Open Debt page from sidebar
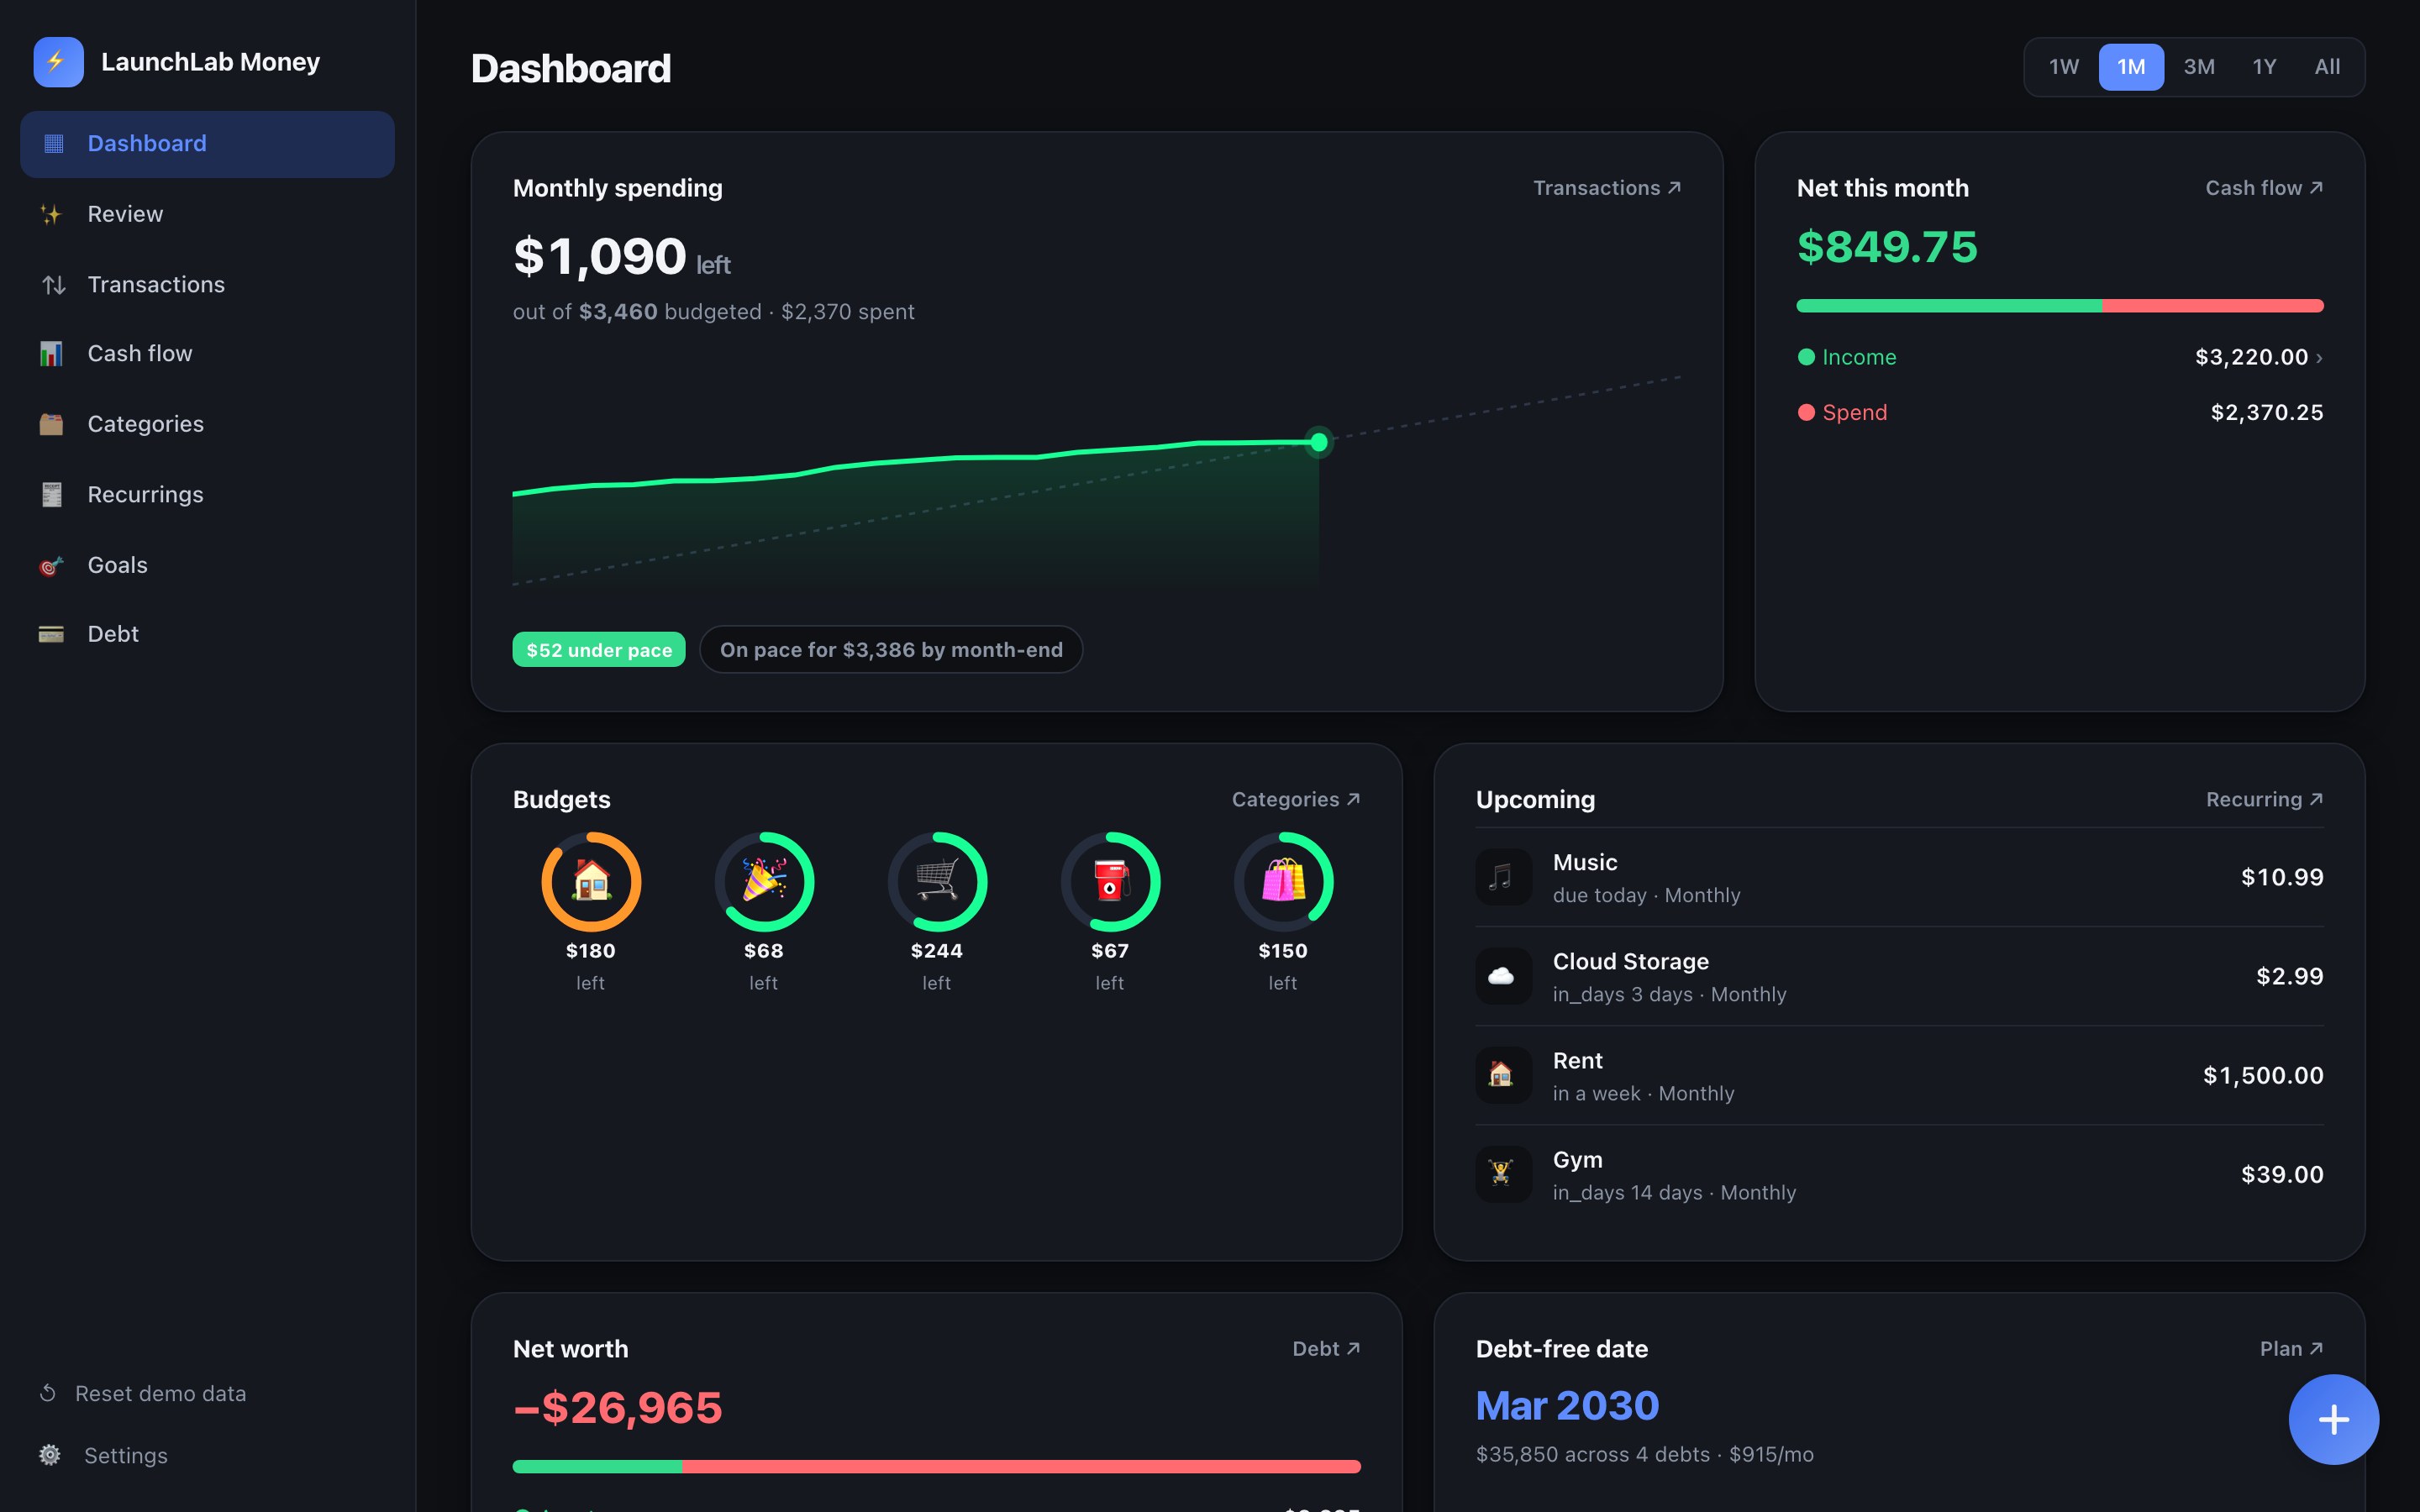Screen dimensions: 2420x1512 coord(207,634)
